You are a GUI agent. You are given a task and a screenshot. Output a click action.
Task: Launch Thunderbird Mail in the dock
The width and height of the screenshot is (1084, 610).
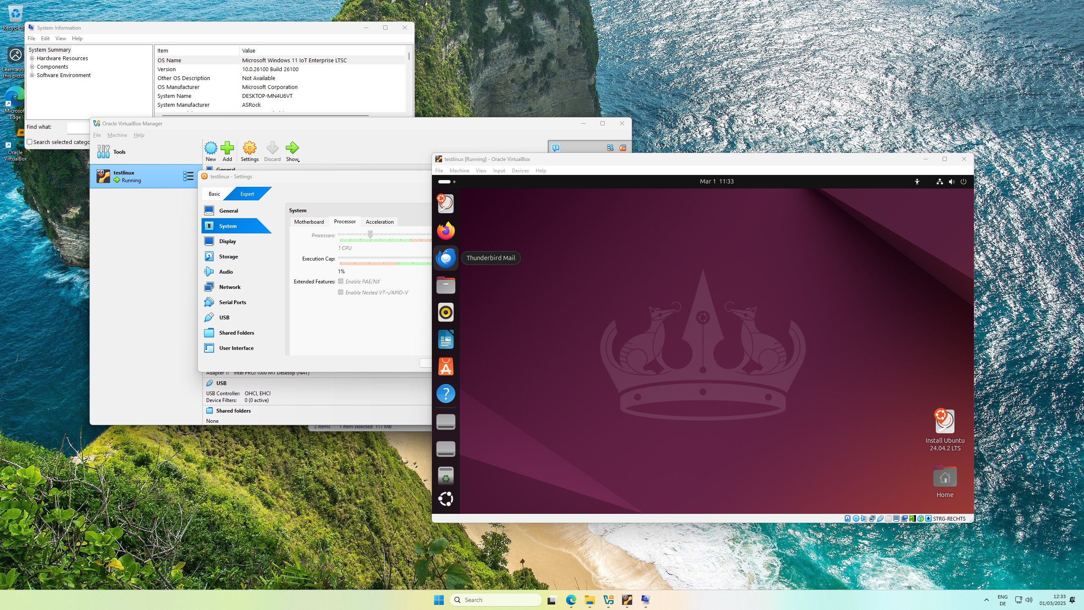point(445,258)
